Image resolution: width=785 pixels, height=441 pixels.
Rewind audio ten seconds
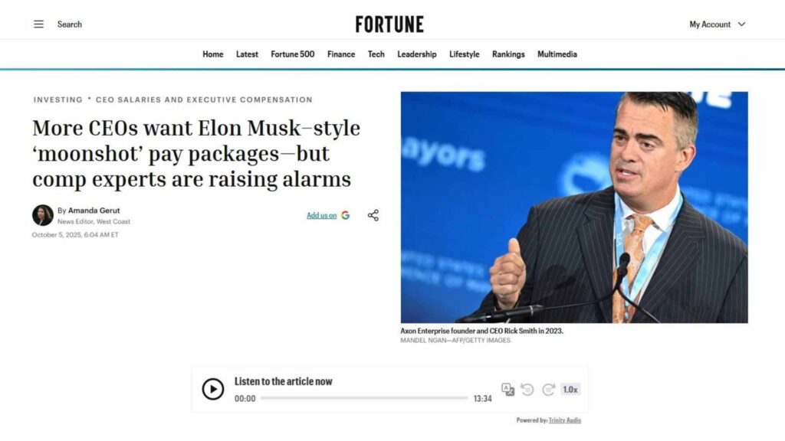[527, 390]
